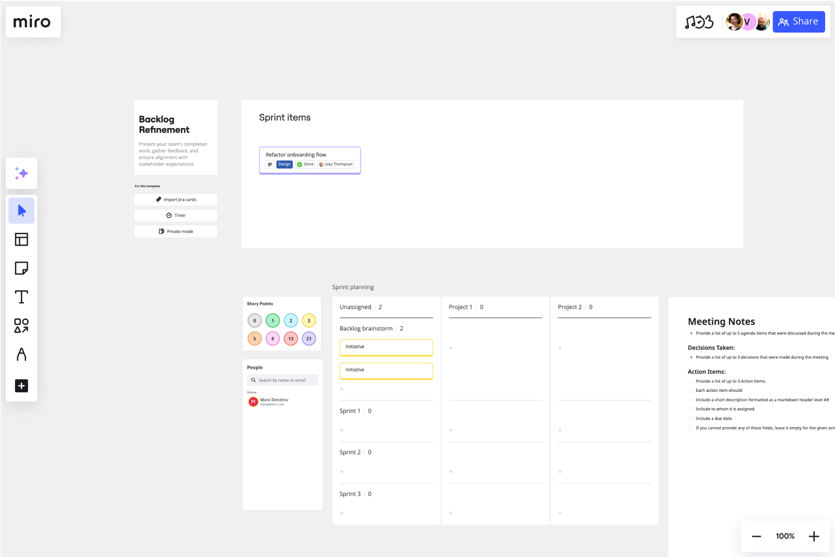Open the Miro AI assistant sparkle icon
Viewport: 835px width, 557px height.
21,173
